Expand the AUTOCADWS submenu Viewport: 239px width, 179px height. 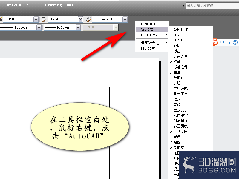tap(152, 35)
